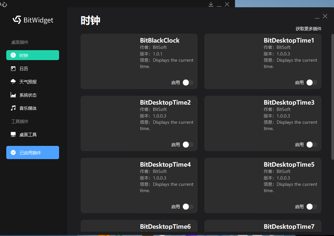Viewport: 334px width, 236px height.
Task: Select the clock icon for 时钟
Action: 13,55
